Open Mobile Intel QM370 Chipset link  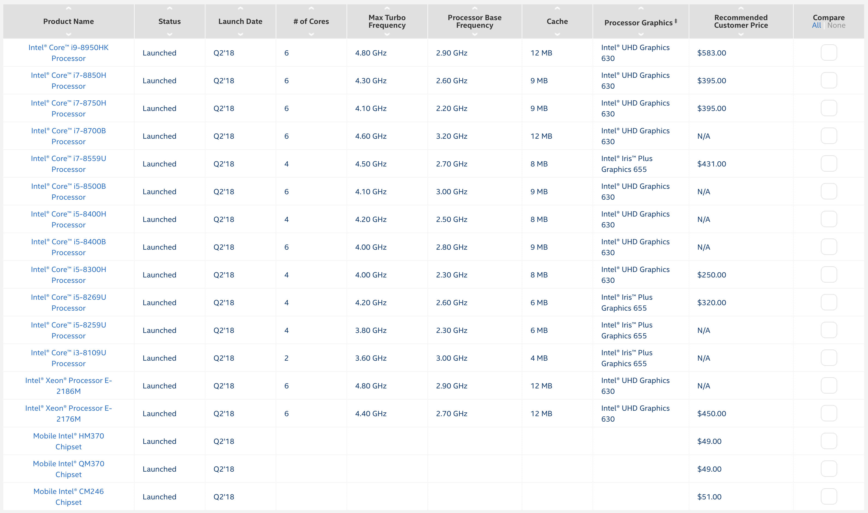tap(69, 469)
